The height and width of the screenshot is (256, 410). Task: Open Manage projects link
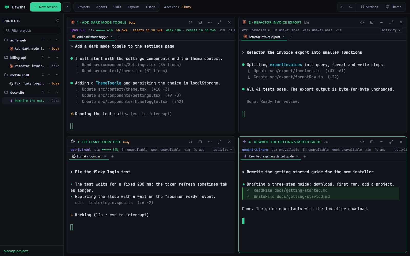tap(16, 251)
